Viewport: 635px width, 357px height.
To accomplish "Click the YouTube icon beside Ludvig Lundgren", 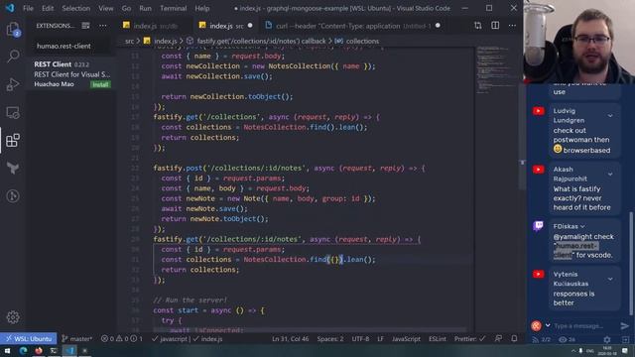I will [538, 111].
